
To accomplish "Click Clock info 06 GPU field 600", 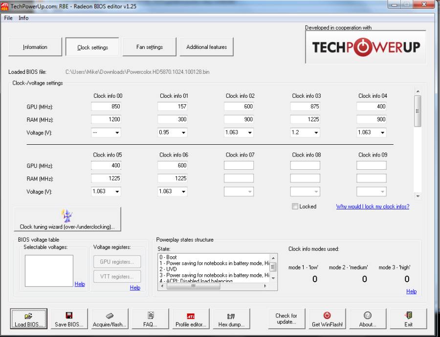I will pyautogui.click(x=172, y=165).
